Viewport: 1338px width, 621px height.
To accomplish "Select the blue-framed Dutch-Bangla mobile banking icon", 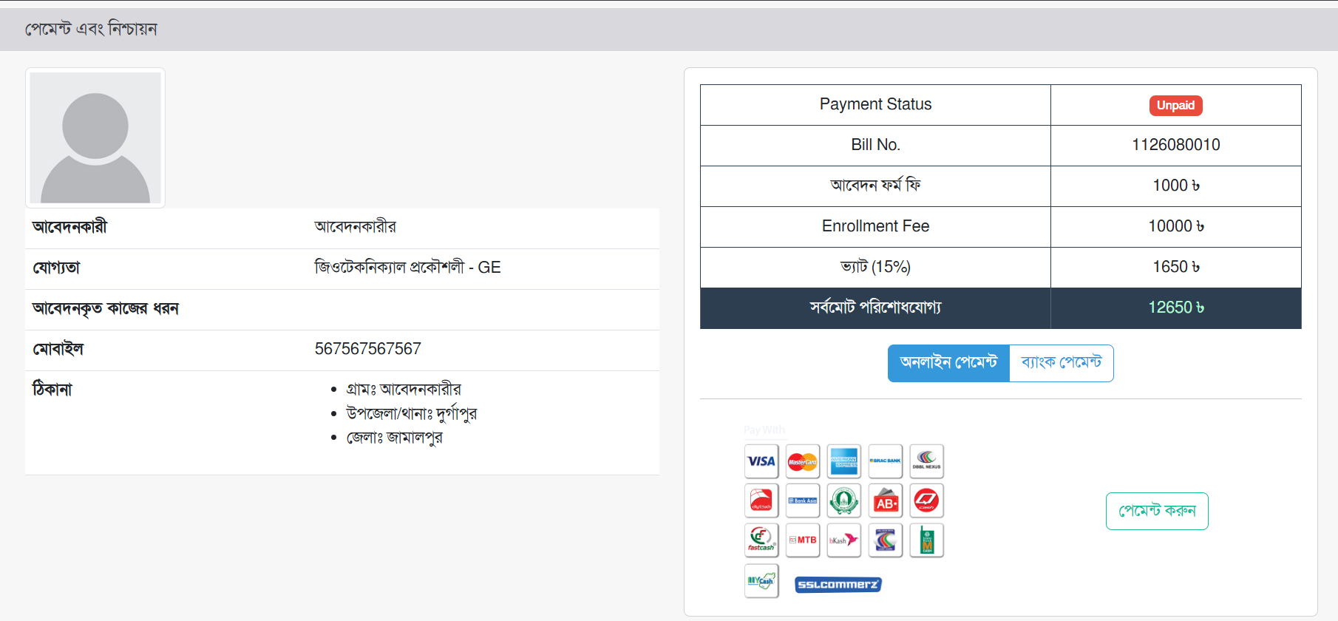I will [886, 540].
